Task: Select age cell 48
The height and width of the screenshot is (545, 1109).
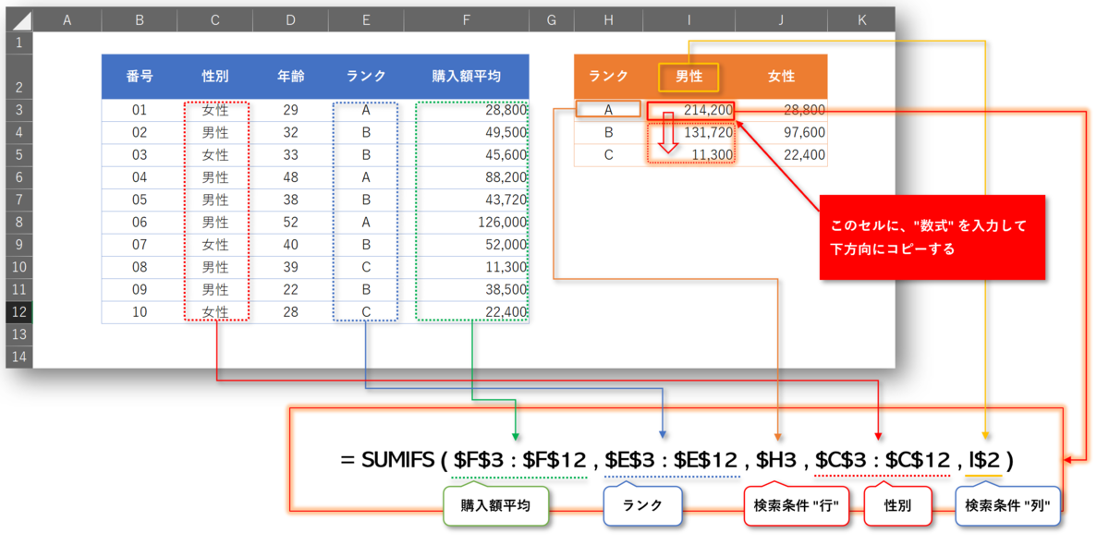Action: pos(290,177)
